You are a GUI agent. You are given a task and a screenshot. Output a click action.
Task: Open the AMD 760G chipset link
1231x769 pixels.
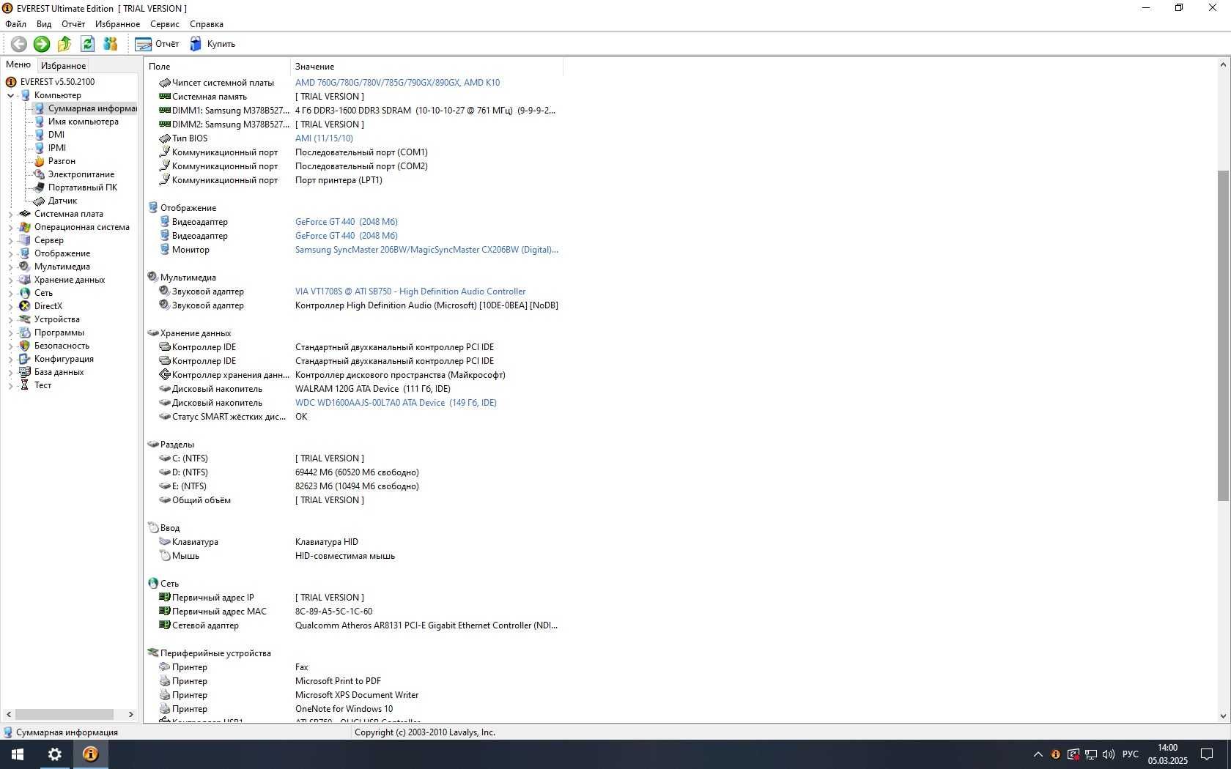click(397, 83)
